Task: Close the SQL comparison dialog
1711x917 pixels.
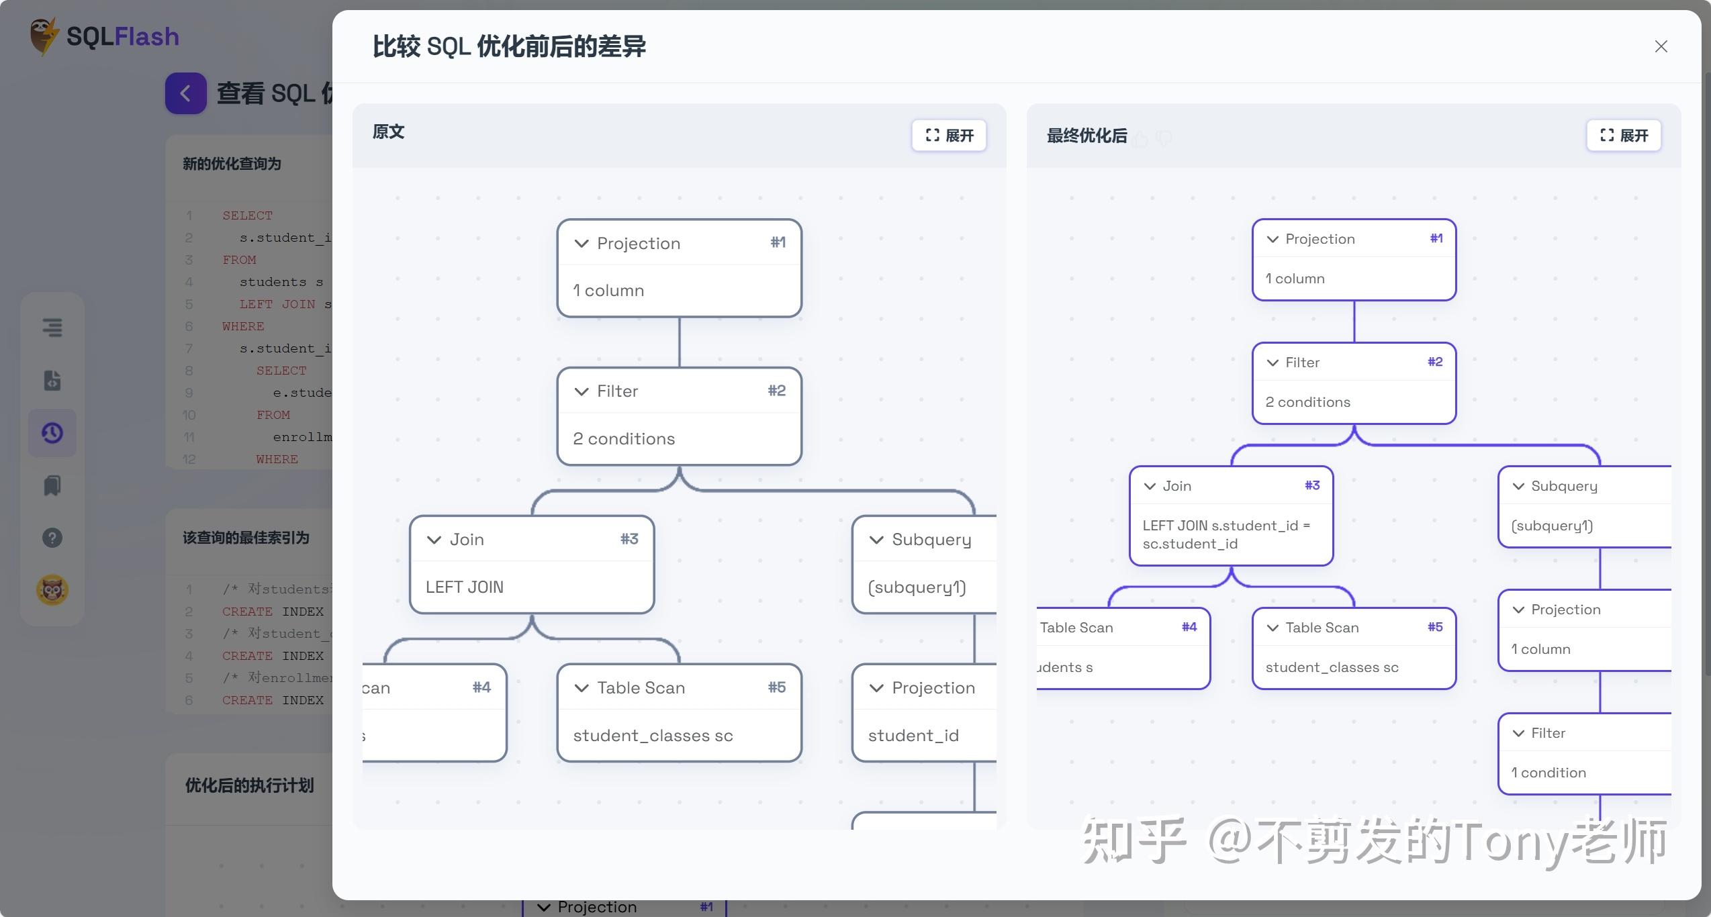Action: click(1661, 46)
